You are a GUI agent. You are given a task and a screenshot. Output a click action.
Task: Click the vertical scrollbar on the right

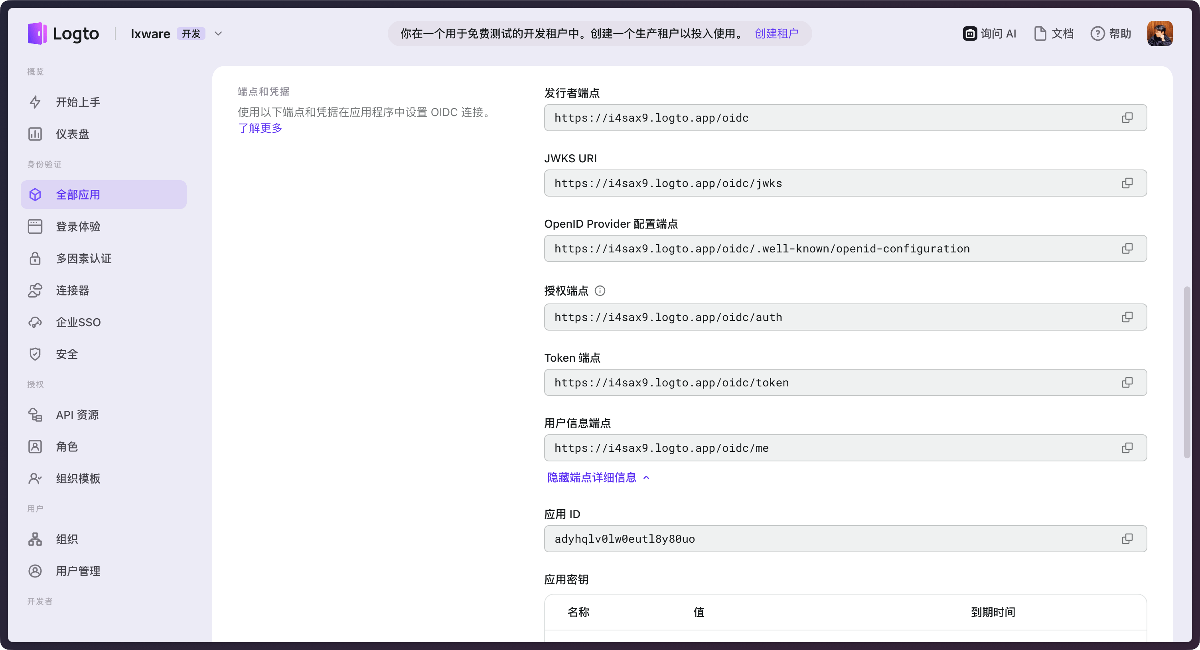tap(1187, 372)
